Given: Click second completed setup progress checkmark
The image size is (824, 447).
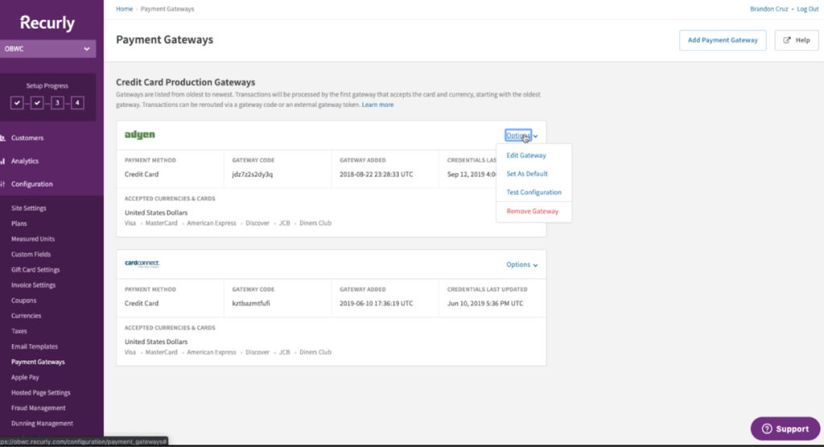Looking at the screenshot, I should coord(37,103).
